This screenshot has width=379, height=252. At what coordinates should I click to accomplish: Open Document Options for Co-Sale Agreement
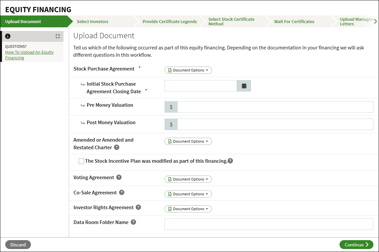(188, 194)
